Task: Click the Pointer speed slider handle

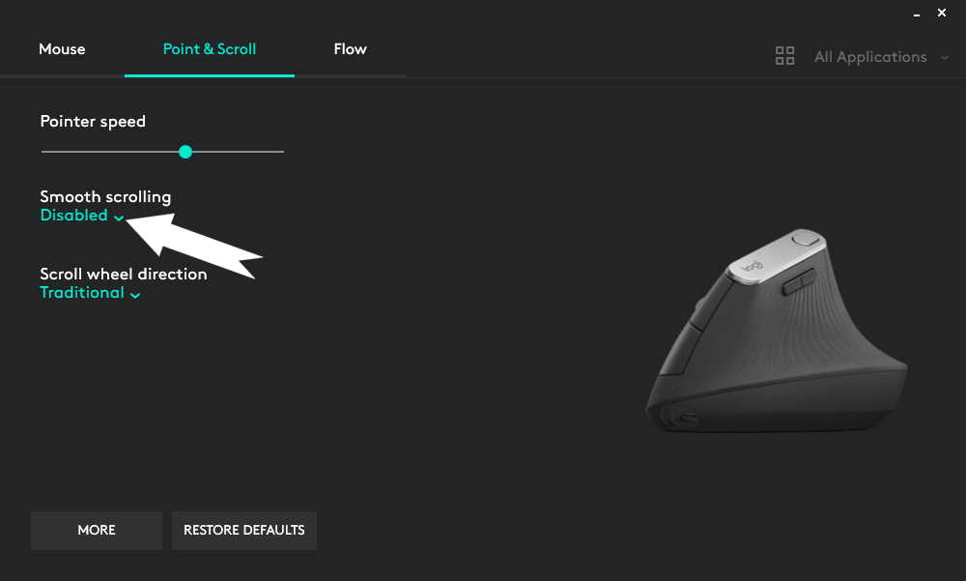Action: (185, 152)
